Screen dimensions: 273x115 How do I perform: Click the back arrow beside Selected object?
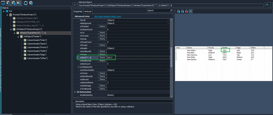tap(75, 5)
